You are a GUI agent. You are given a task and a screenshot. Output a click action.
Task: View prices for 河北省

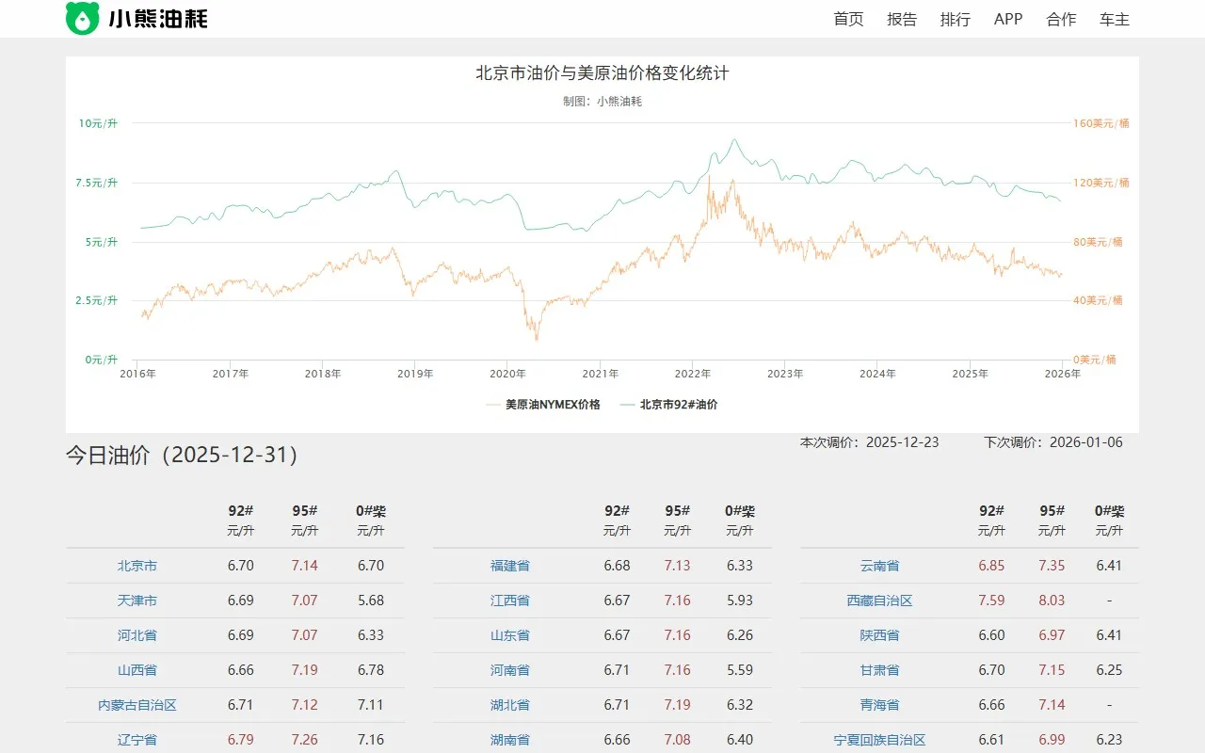click(x=137, y=635)
